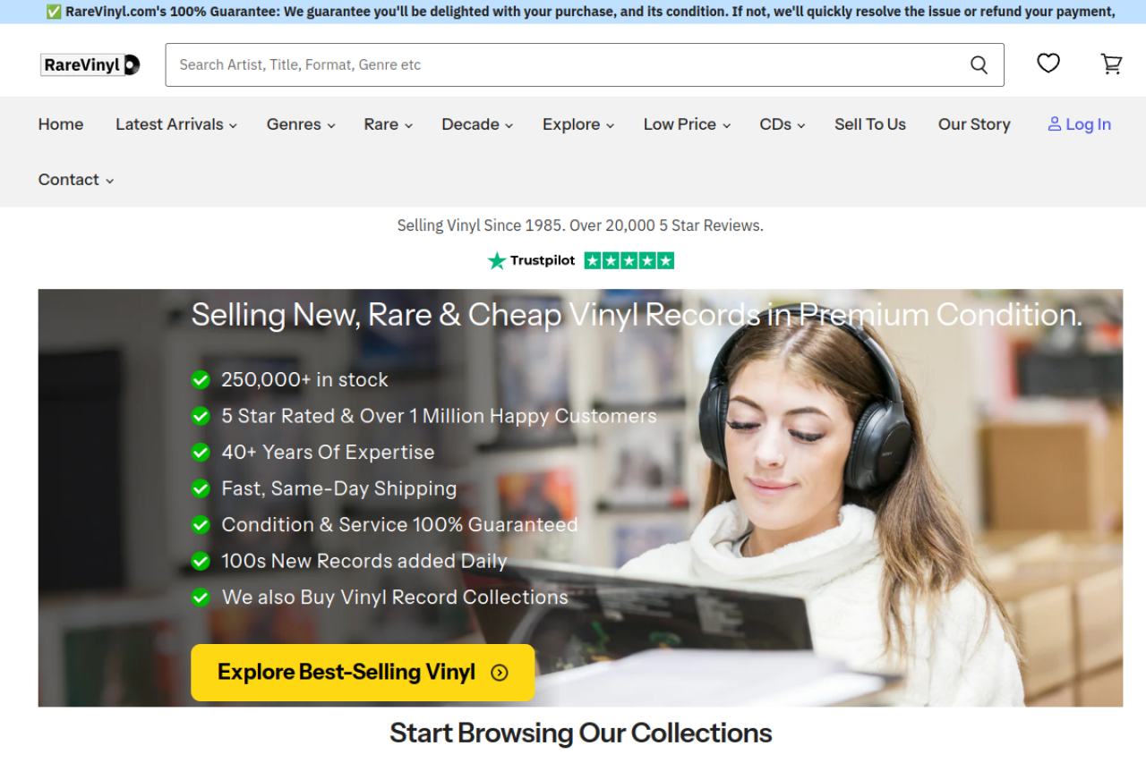Click the RareVinyl logo
This screenshot has width=1146, height=763.
click(x=90, y=64)
